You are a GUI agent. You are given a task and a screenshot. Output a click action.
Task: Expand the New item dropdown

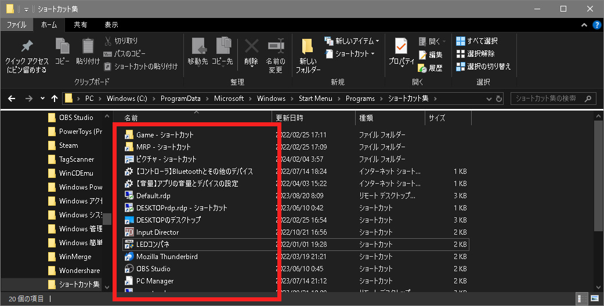point(357,41)
